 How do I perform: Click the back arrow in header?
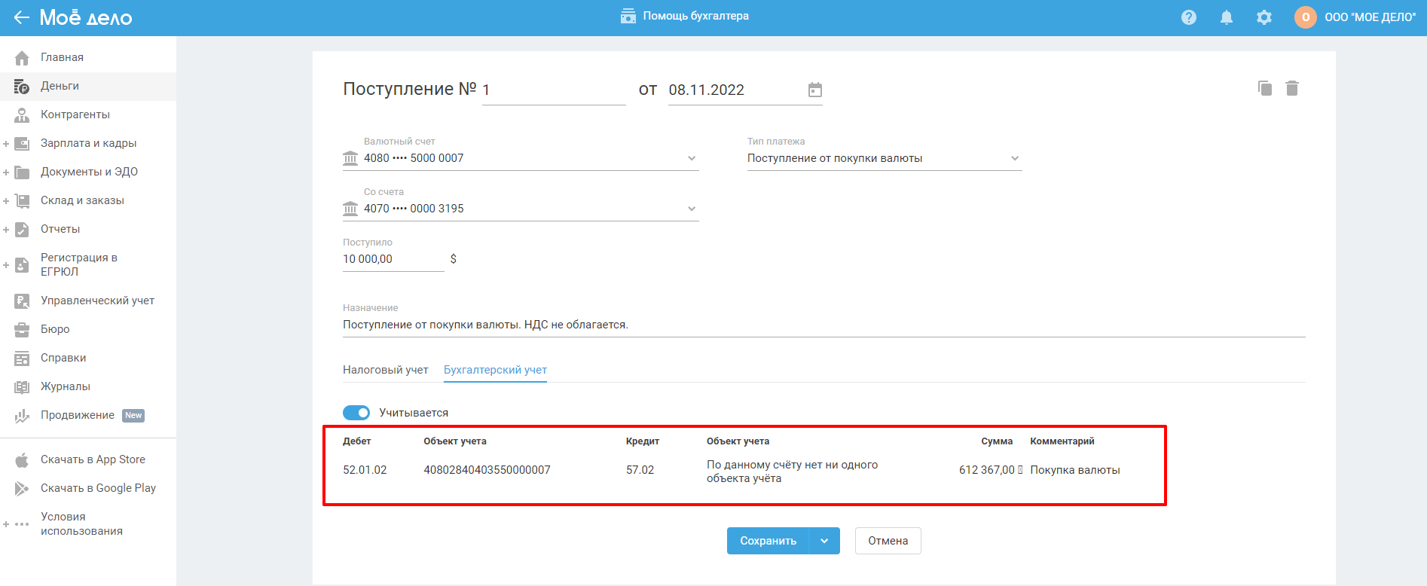pos(21,17)
